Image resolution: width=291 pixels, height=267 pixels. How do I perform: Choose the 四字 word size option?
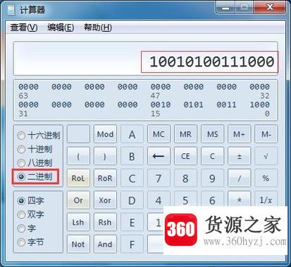pyautogui.click(x=31, y=201)
